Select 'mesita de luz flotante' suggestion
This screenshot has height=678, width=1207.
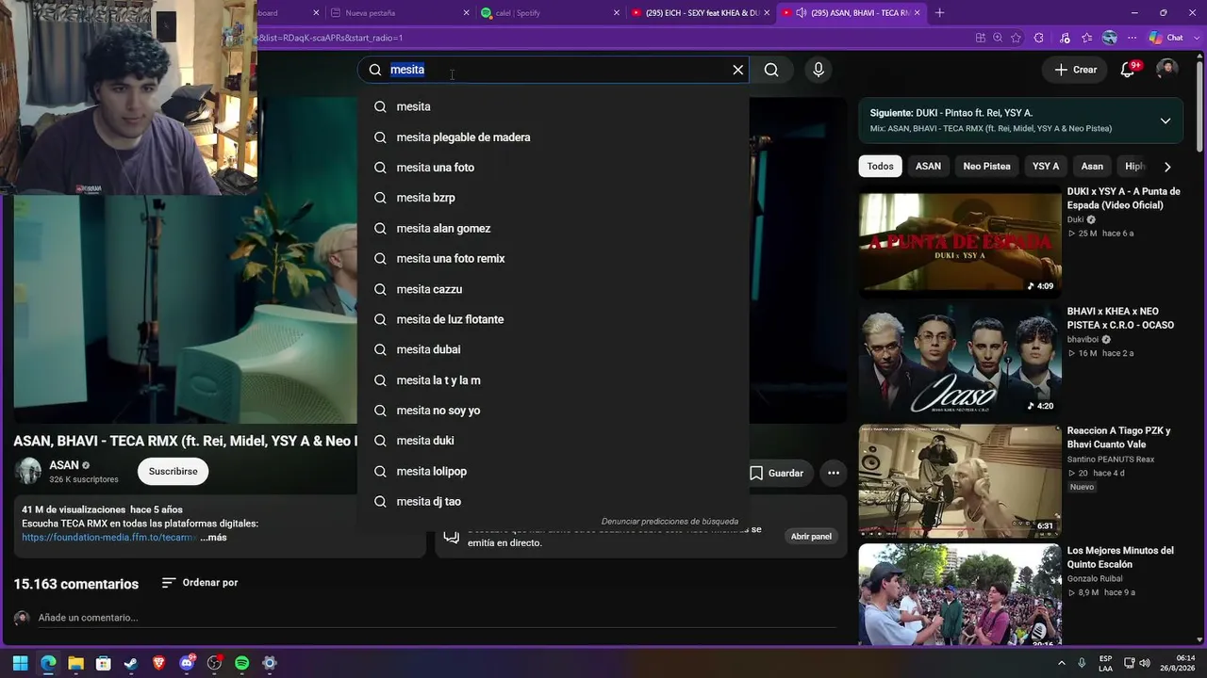tap(554, 319)
